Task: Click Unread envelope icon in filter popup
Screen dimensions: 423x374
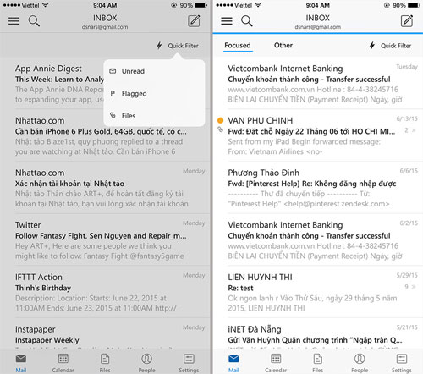Action: pyautogui.click(x=113, y=71)
